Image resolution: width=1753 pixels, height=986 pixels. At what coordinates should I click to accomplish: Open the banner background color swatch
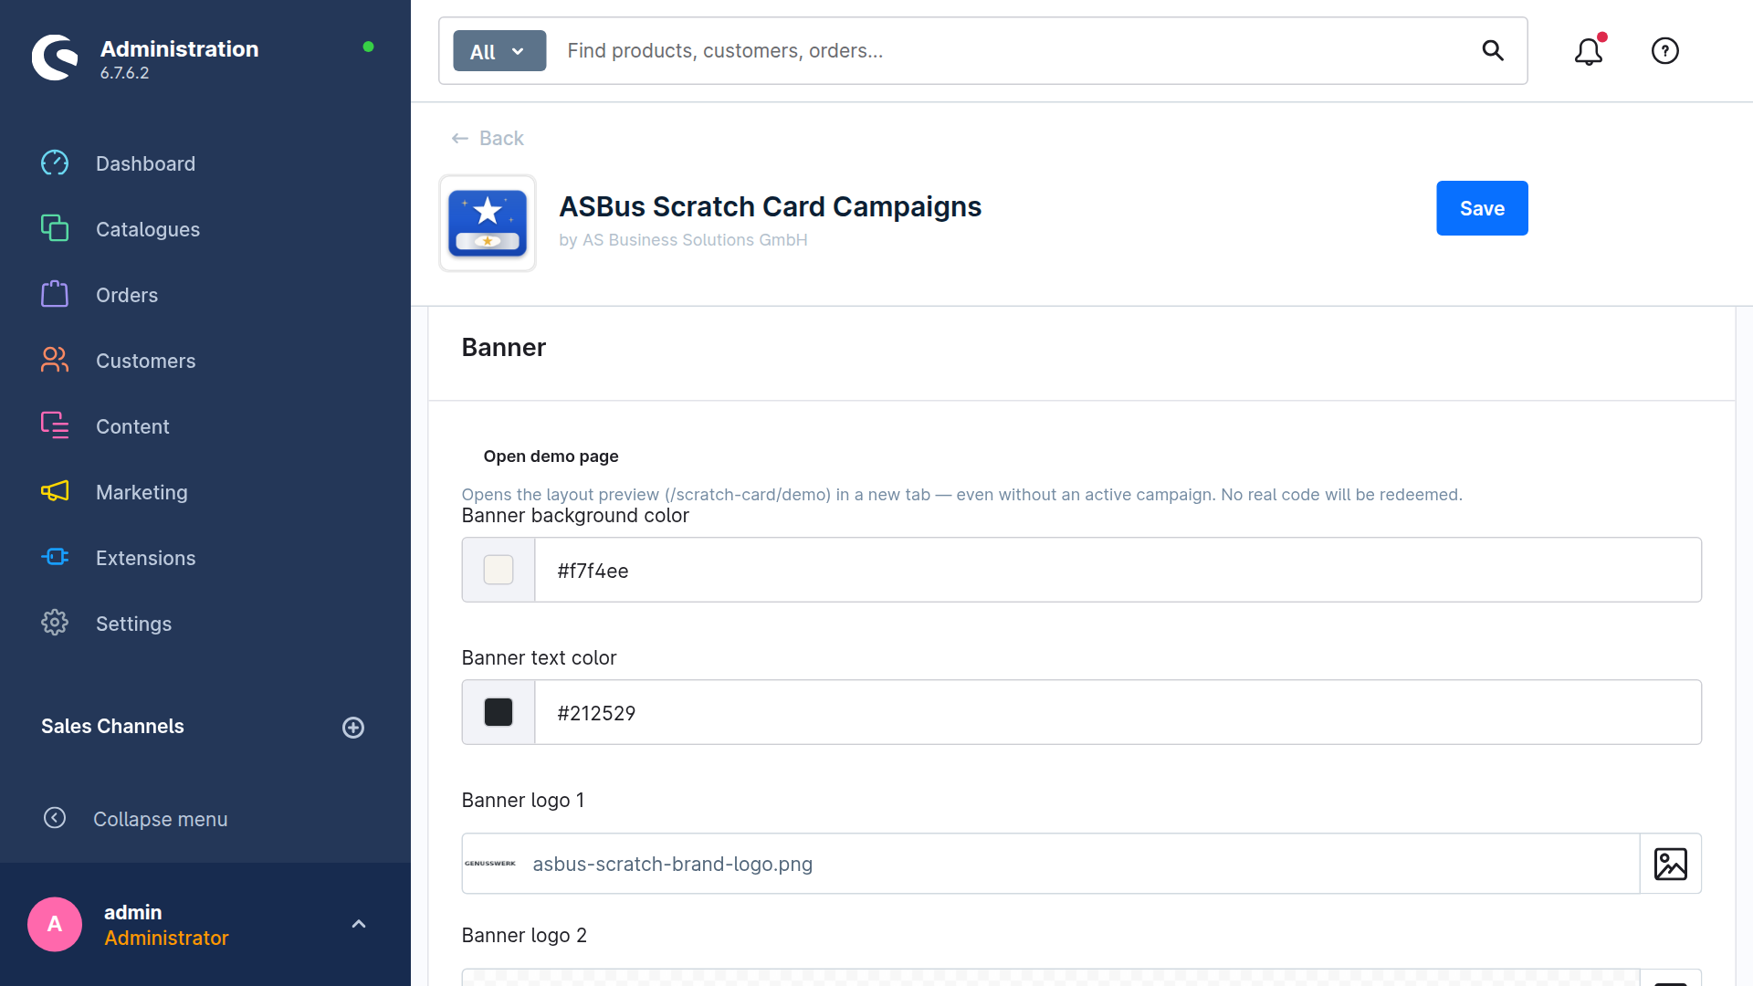[x=499, y=570]
